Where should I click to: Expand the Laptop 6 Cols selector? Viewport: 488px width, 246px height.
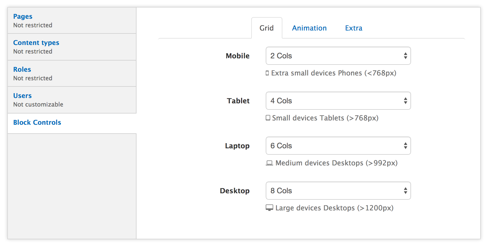point(338,146)
